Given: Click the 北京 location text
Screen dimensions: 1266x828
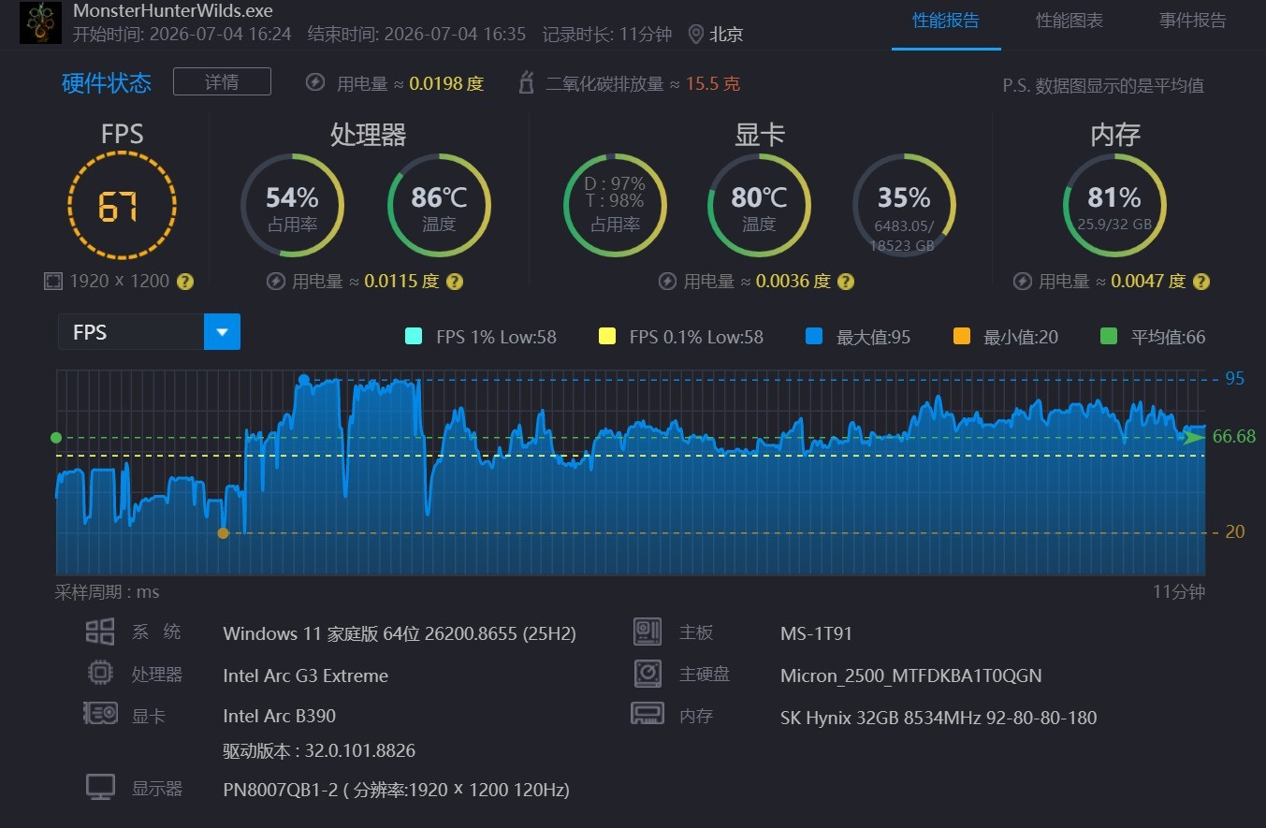Looking at the screenshot, I should (x=726, y=35).
